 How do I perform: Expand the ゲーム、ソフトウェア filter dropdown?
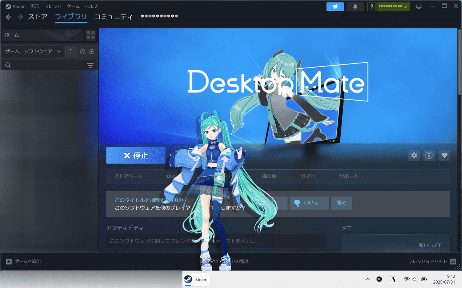point(33,51)
